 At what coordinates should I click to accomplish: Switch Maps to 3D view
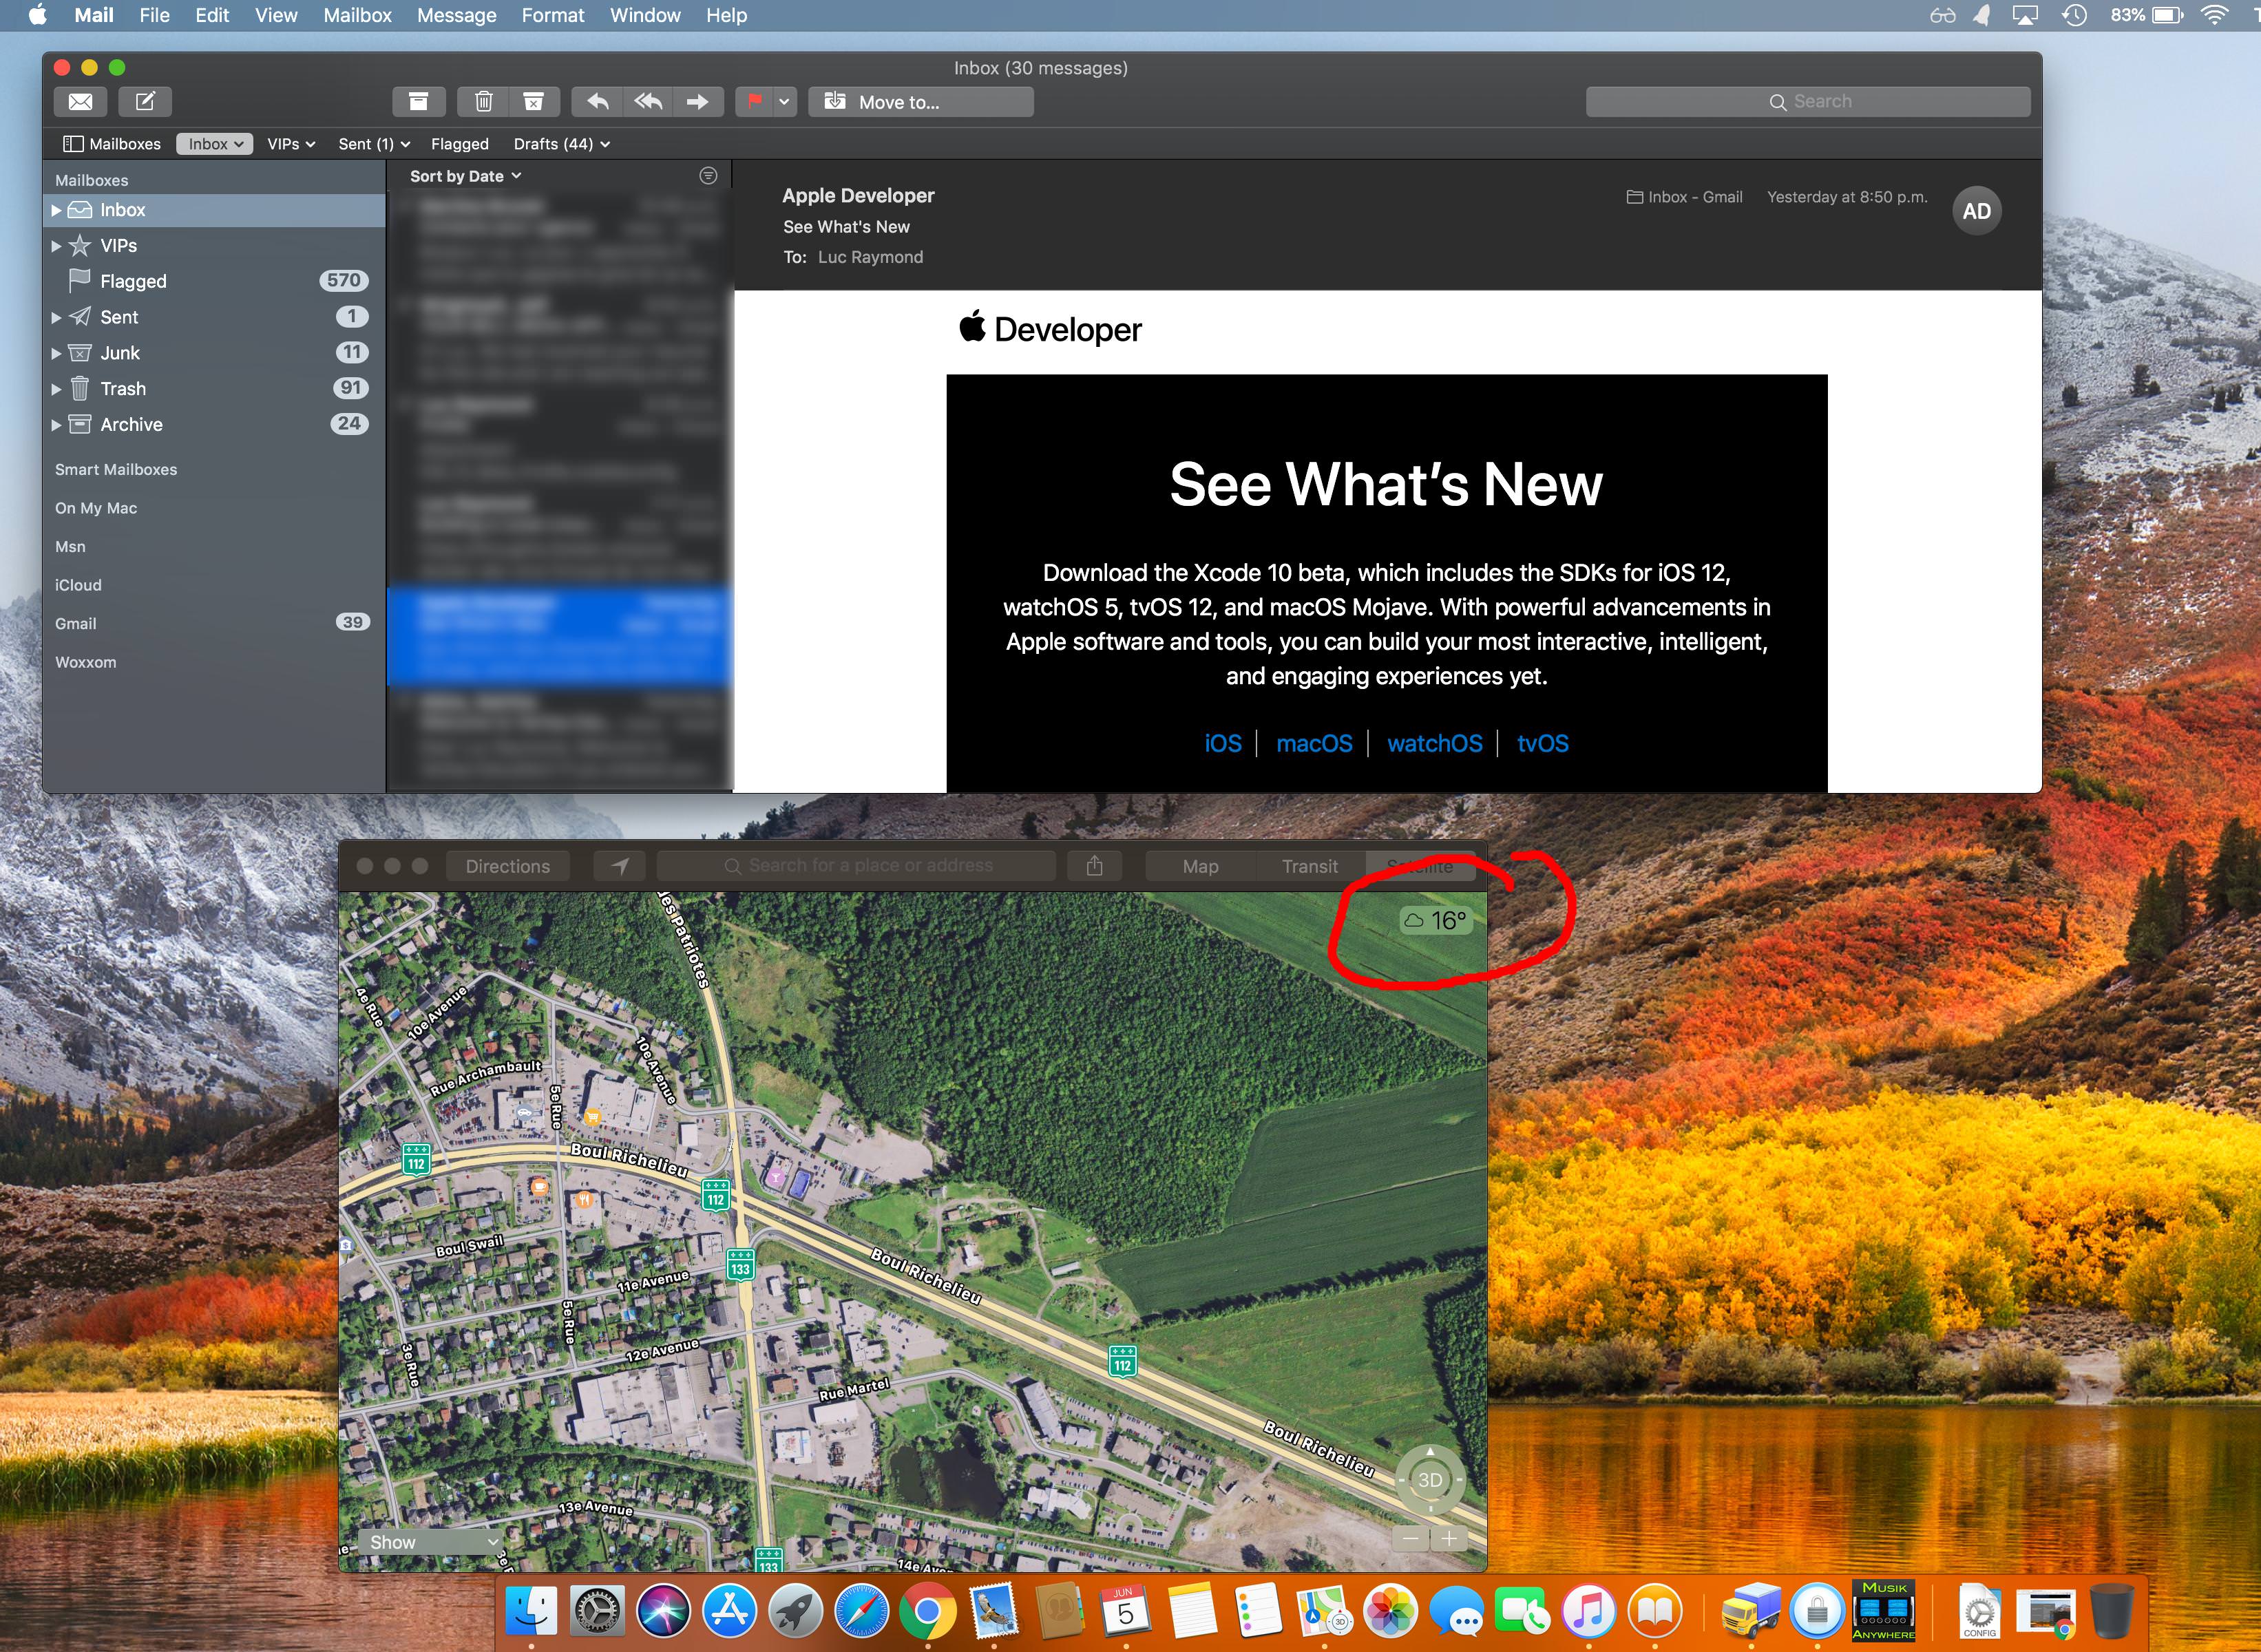[x=1430, y=1480]
